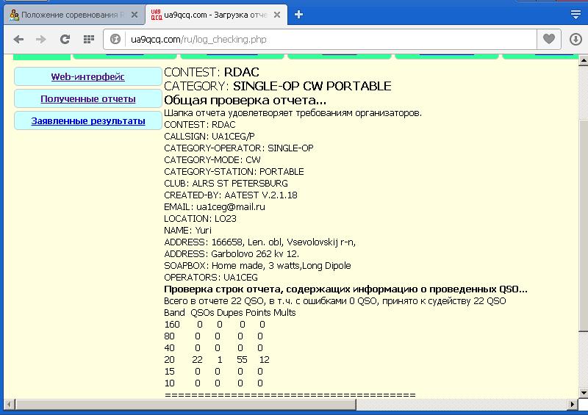Click SOAPBOX: Home made line
588x415 pixels.
coord(257,266)
